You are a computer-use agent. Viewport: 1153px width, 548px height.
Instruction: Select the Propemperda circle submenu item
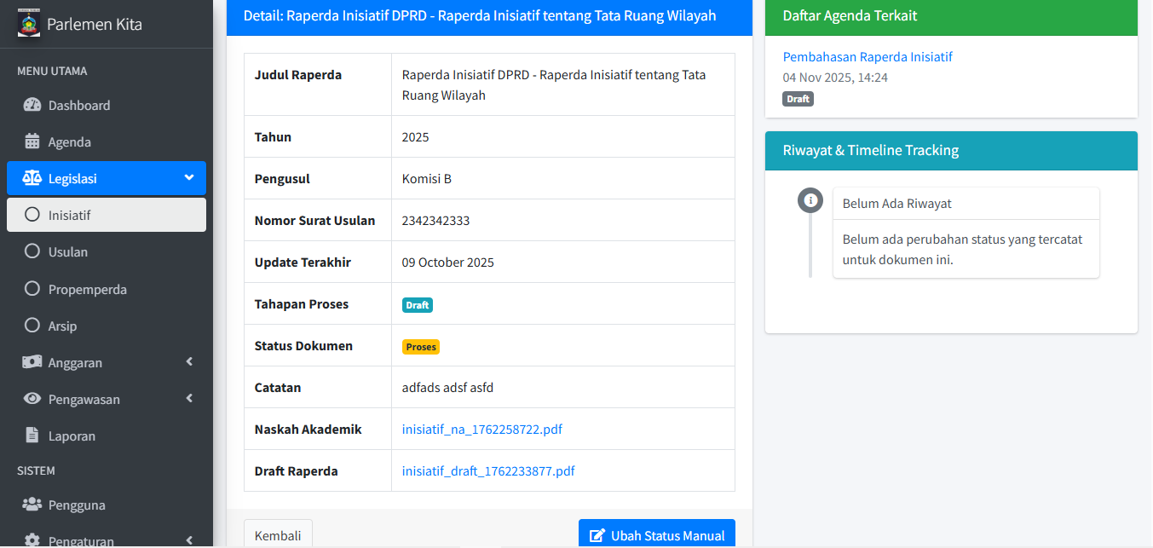[x=87, y=290]
